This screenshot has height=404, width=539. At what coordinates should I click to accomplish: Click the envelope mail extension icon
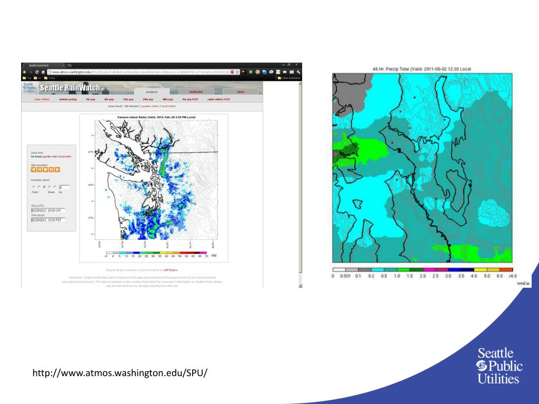click(x=285, y=72)
